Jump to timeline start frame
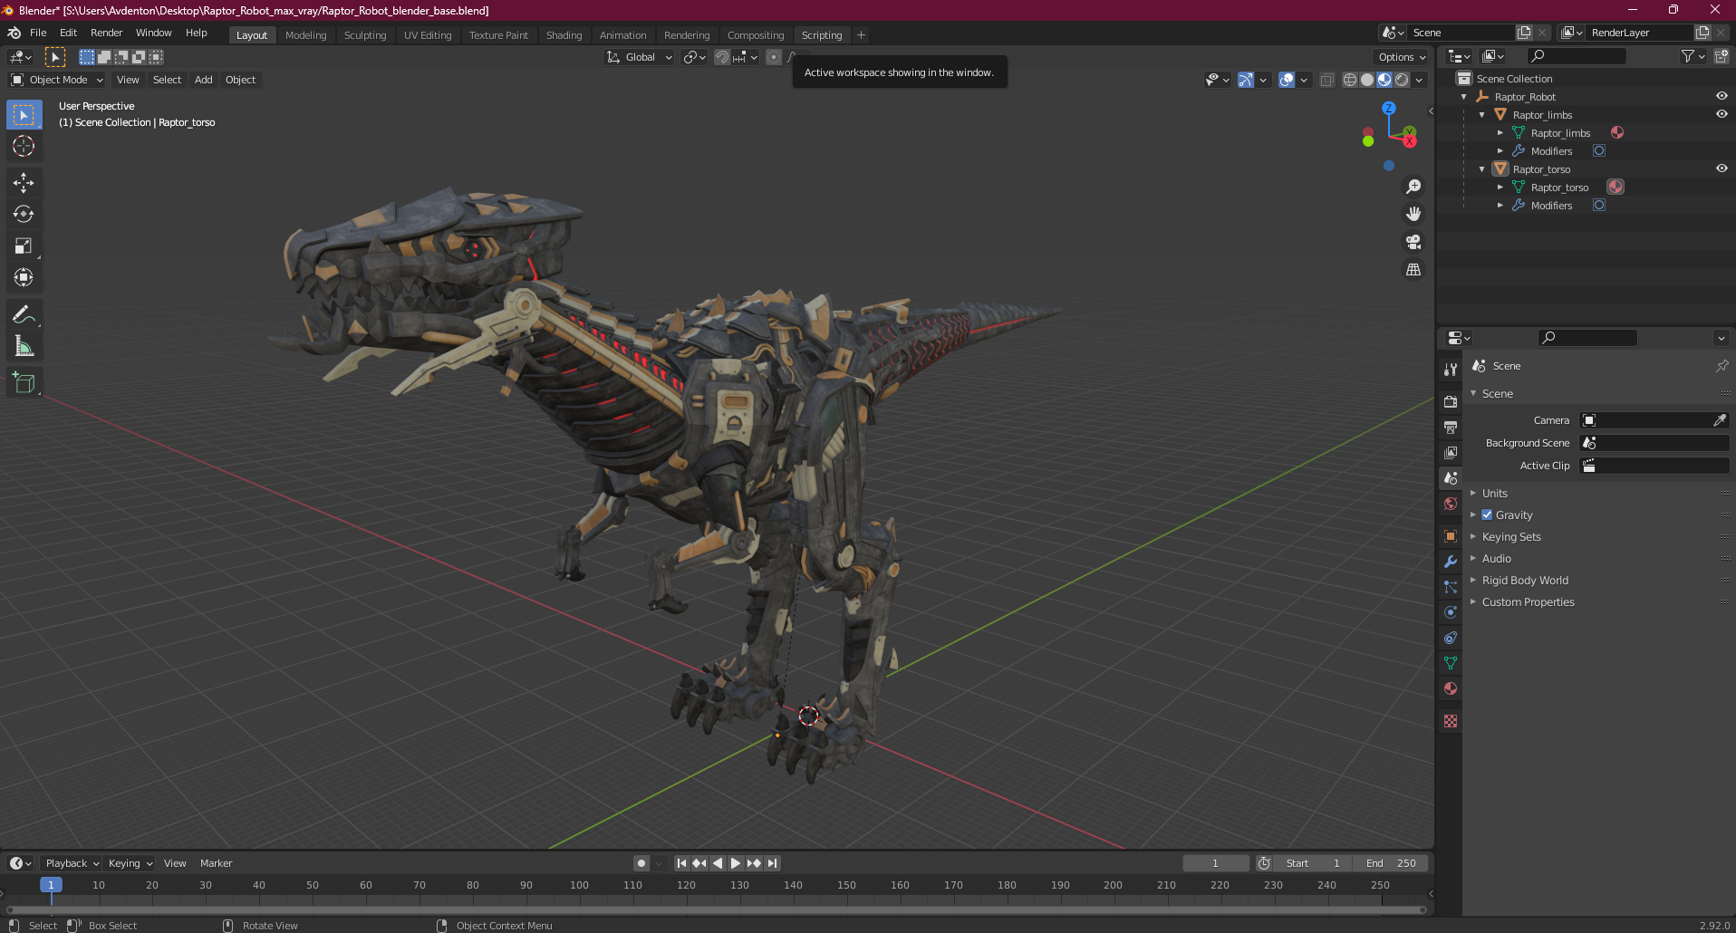Image resolution: width=1736 pixels, height=933 pixels. 681,863
